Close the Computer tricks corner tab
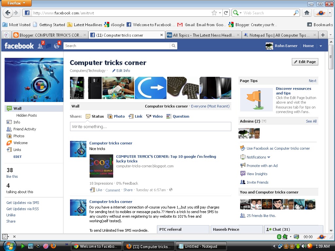 click(162, 35)
